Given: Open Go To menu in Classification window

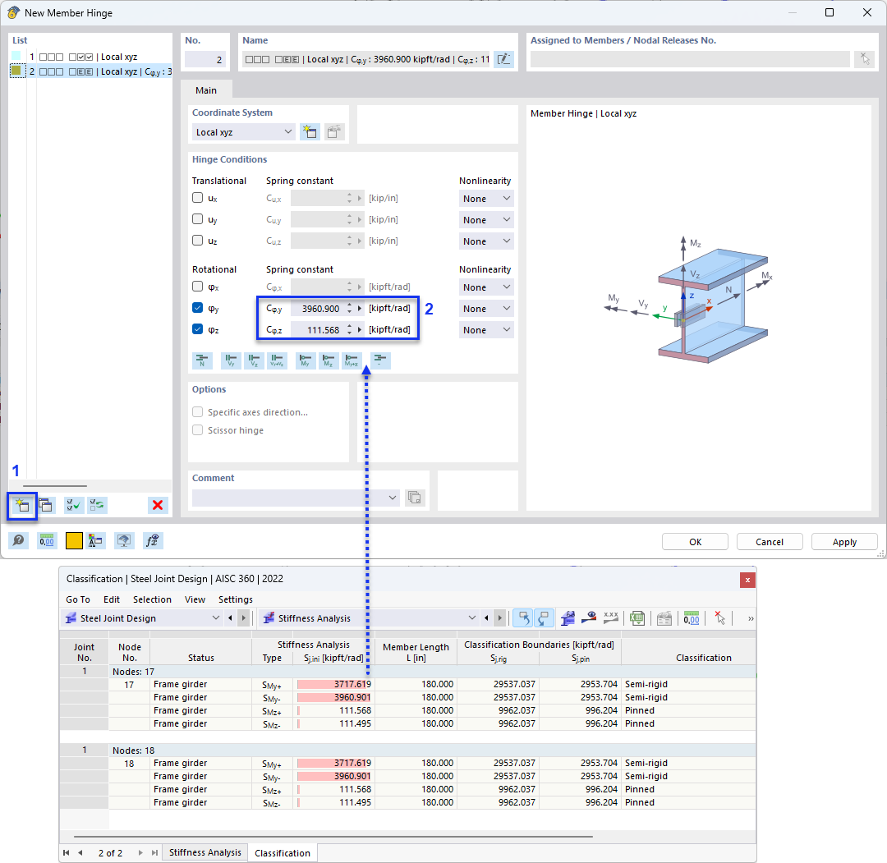Looking at the screenshot, I should [x=78, y=599].
